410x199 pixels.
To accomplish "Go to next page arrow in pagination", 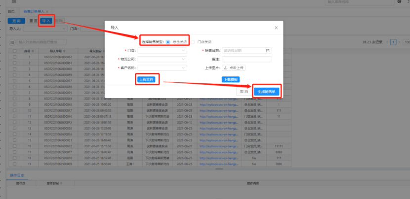I will (399, 42).
